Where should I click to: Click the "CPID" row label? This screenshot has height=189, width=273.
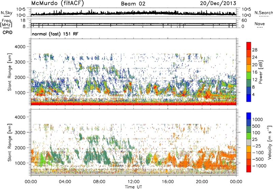pos(8,32)
